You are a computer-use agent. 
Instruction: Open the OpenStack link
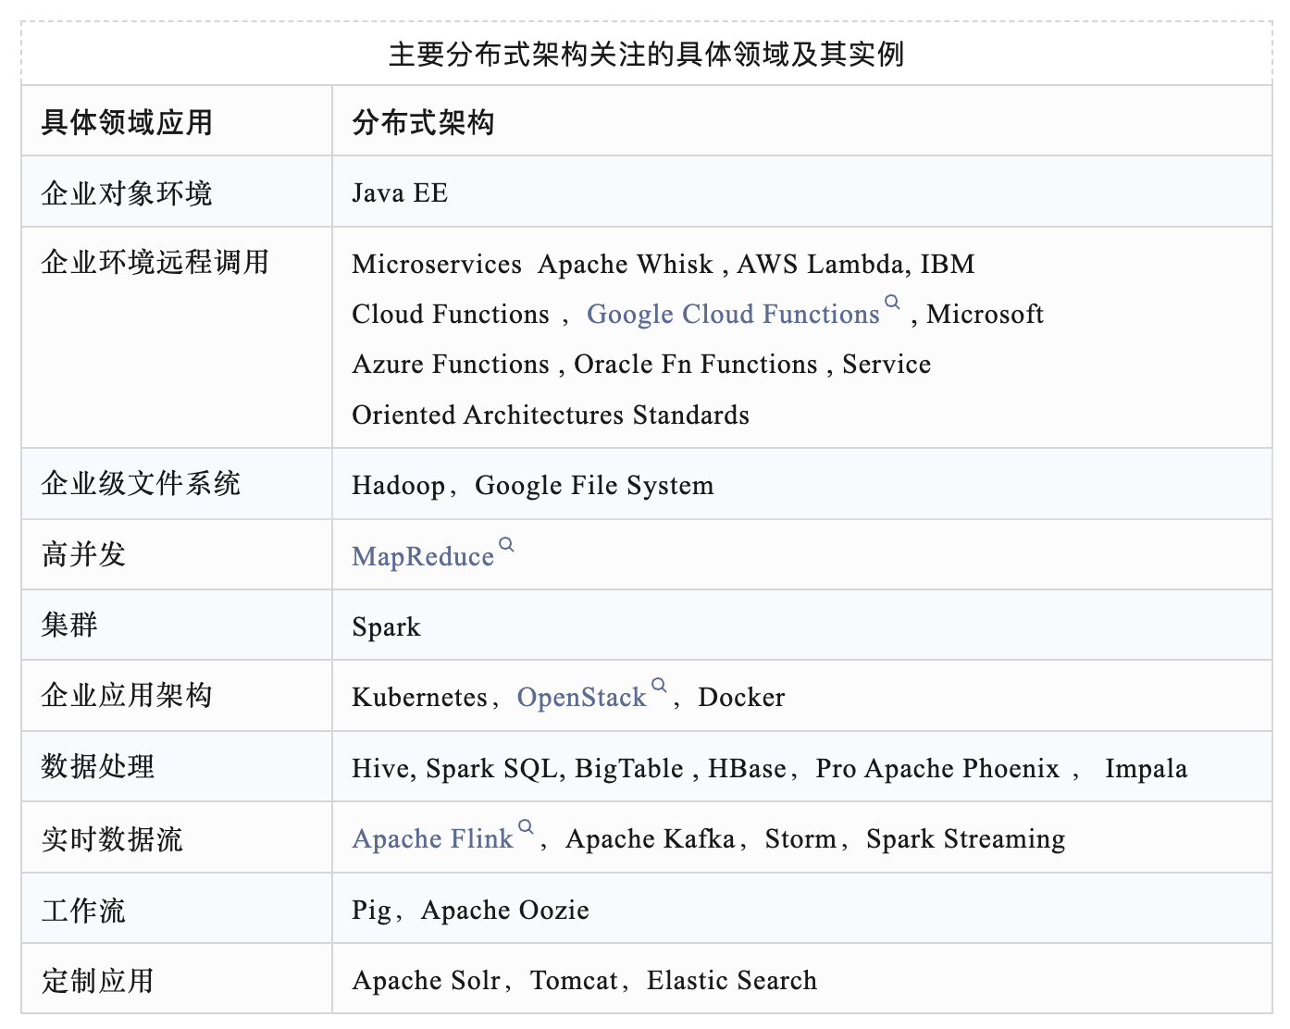(x=581, y=698)
